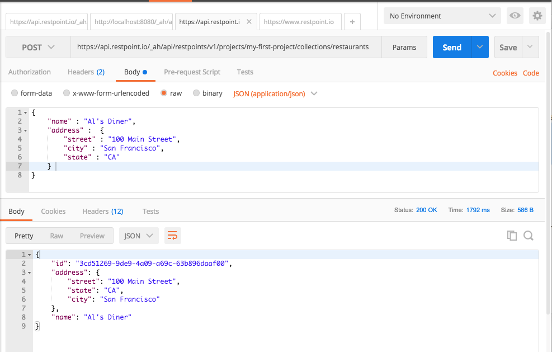Show response in Raw view
The height and width of the screenshot is (352, 552).
[56, 236]
